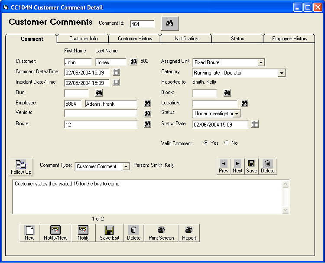Open the Employee History tab
Screen dimensions: 325x263
pyautogui.click(x=289, y=39)
